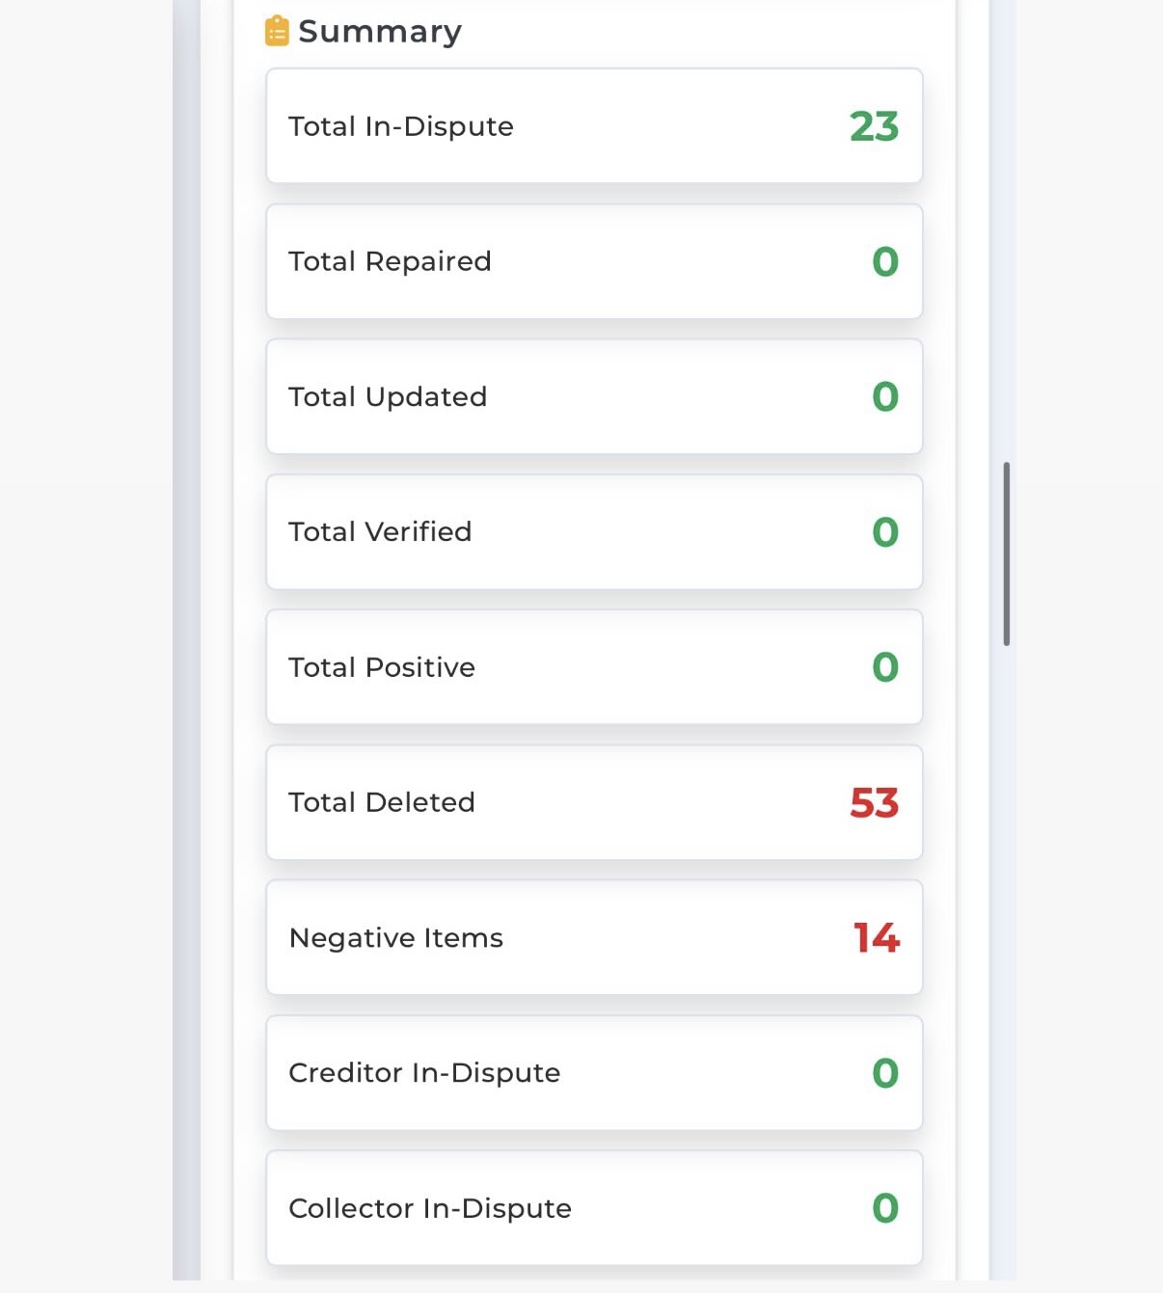Click the red 14 negative items number
1163x1293 pixels.
876,938
